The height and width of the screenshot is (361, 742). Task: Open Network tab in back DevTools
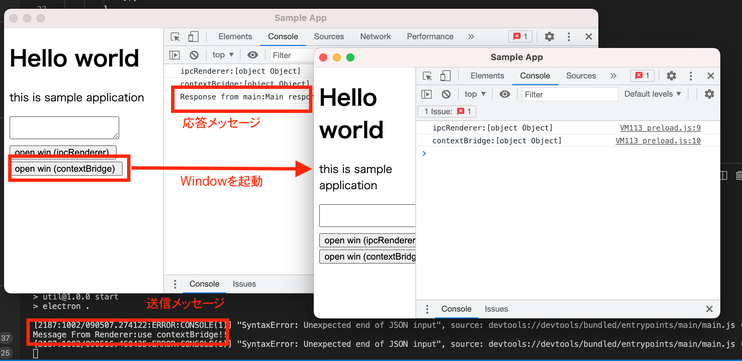[x=375, y=37]
